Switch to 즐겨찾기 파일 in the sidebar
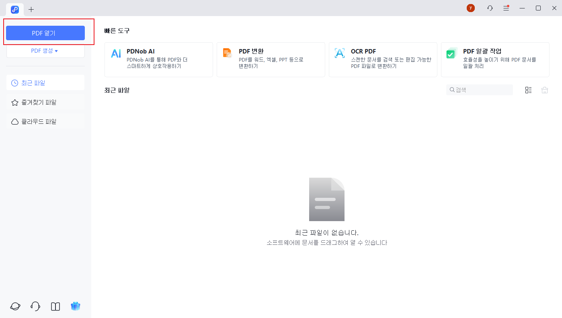The image size is (562, 318). tap(45, 102)
